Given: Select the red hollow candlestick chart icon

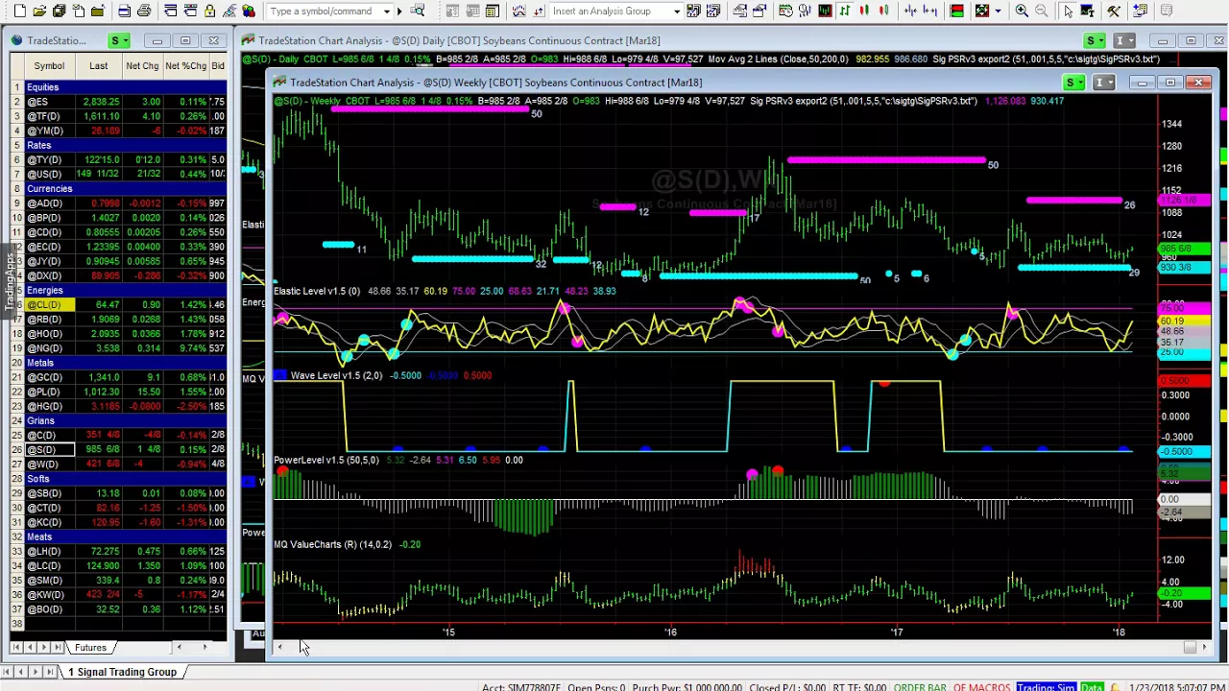Looking at the screenshot, I should tap(883, 11).
